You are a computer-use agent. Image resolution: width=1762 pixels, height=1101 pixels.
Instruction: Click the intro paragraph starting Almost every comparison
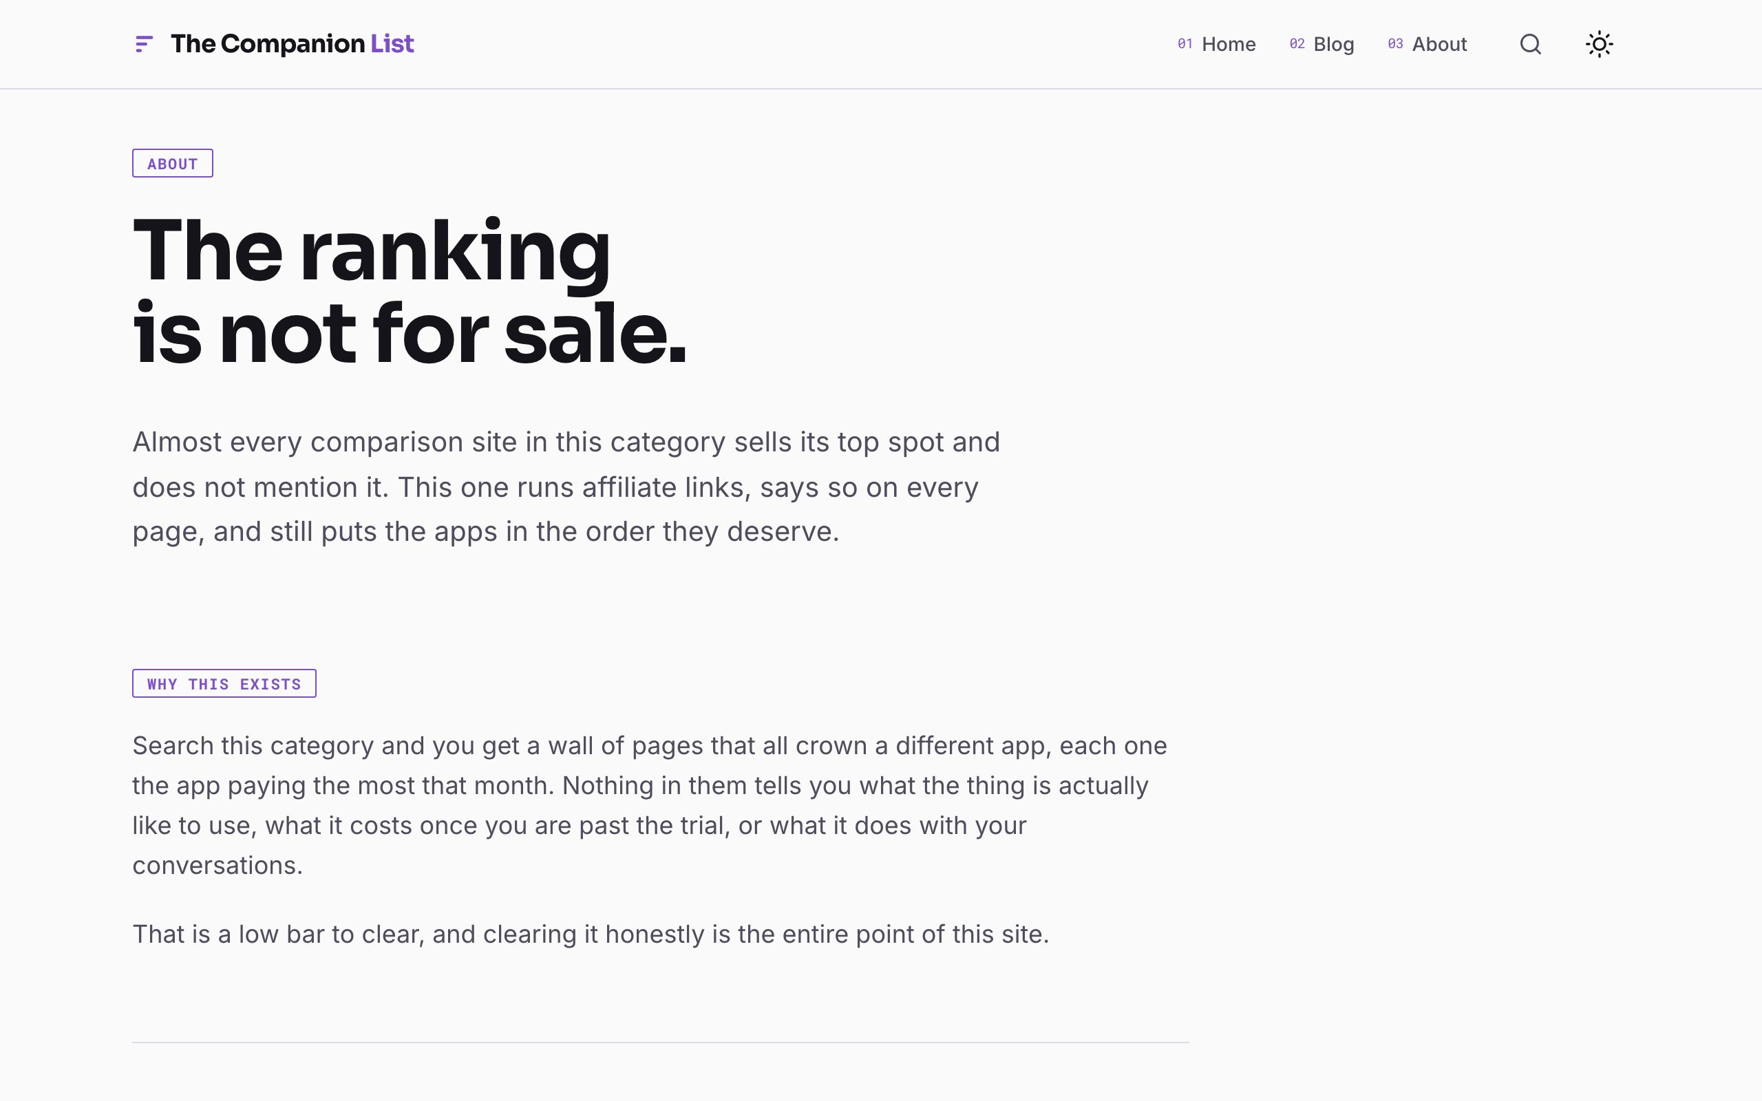click(566, 487)
